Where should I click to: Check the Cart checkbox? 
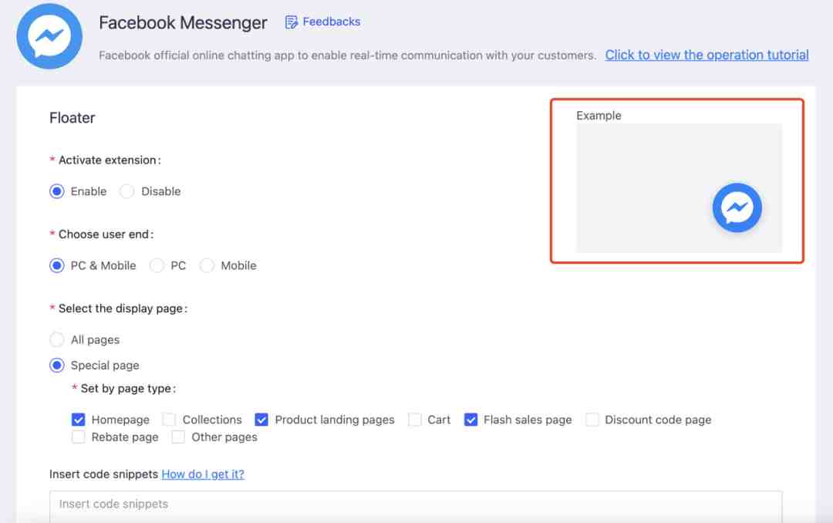414,420
